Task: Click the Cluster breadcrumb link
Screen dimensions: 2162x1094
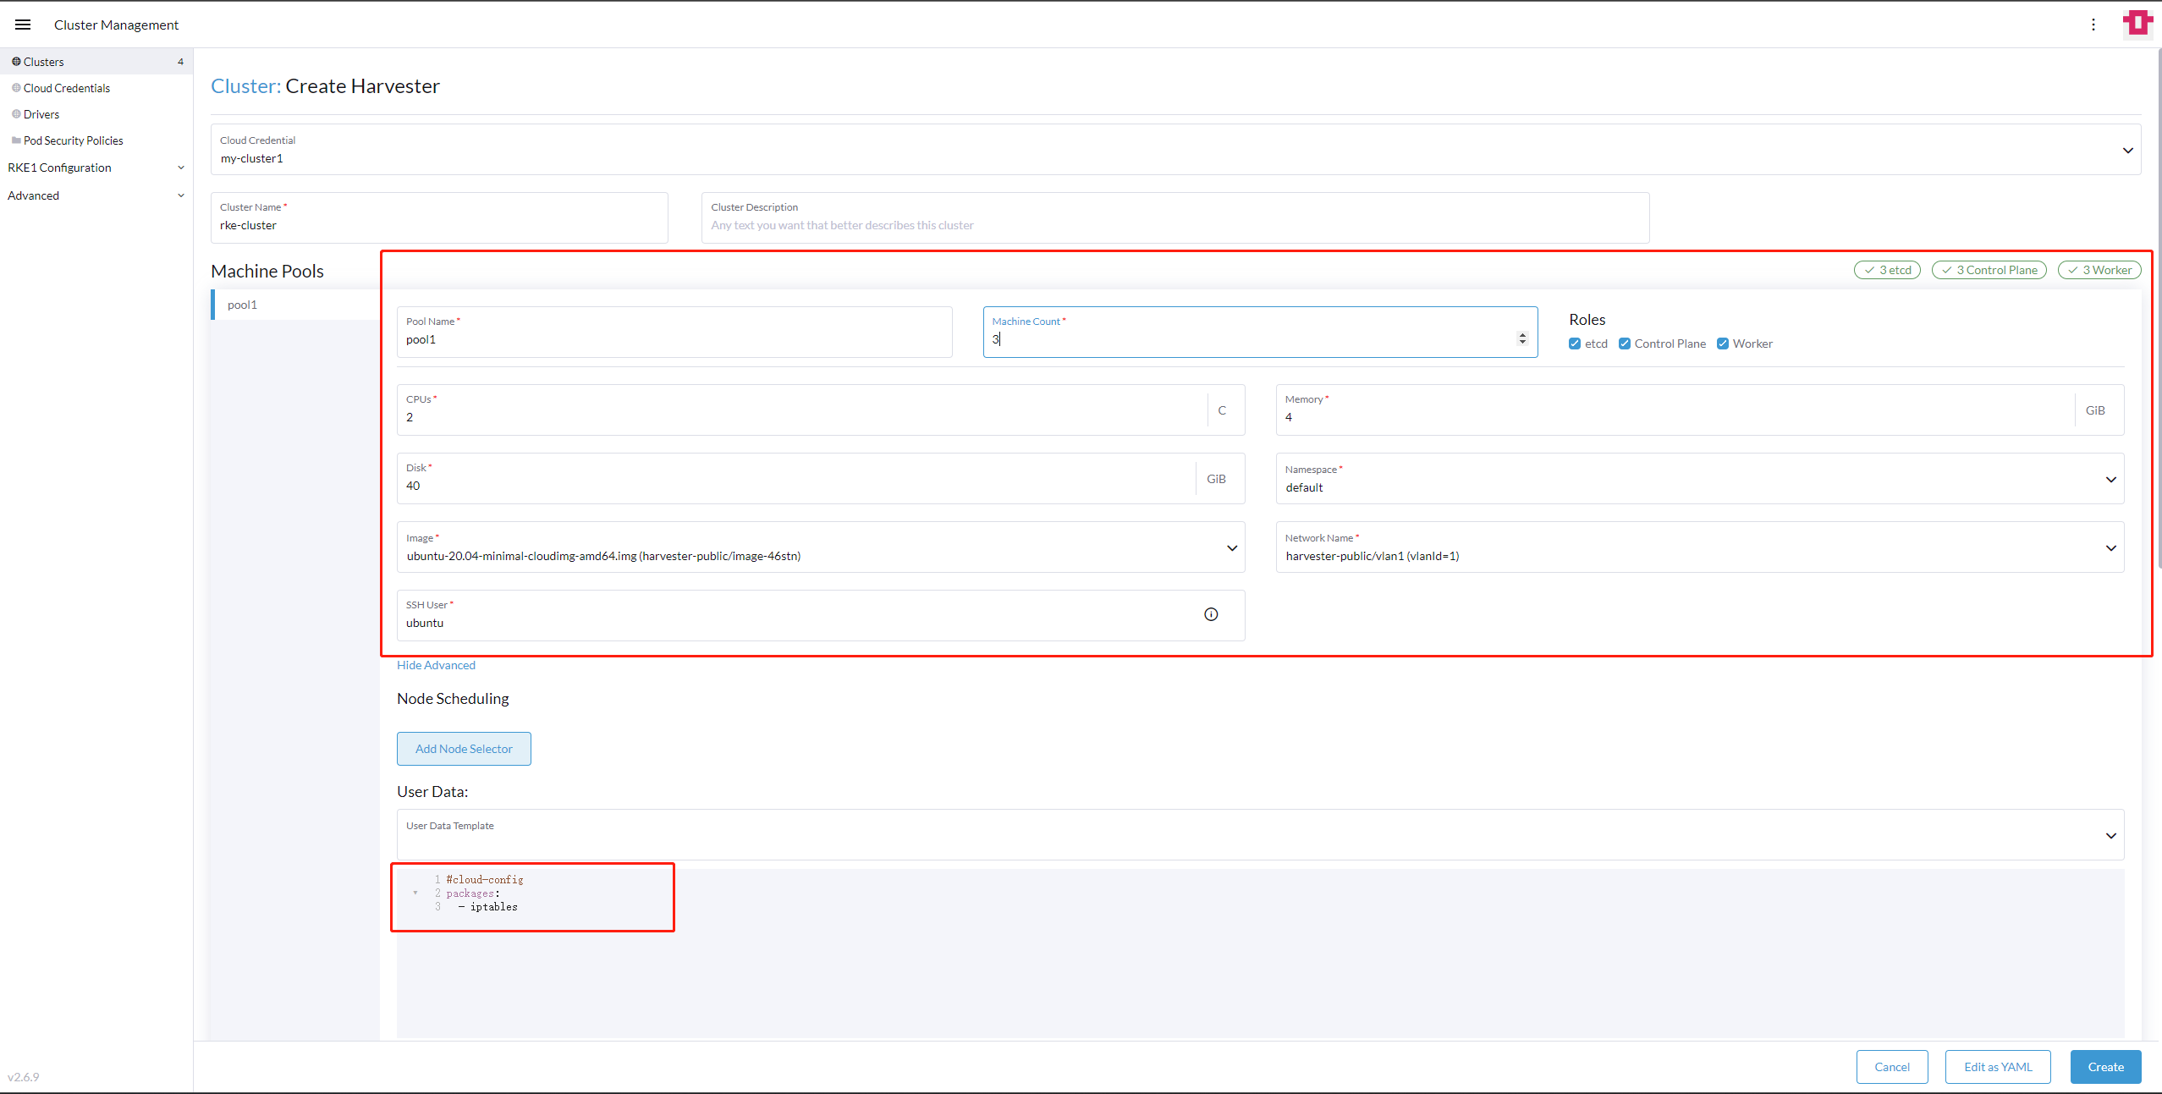Action: tap(245, 86)
